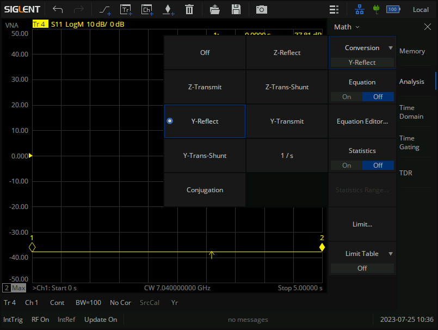Click the Start 0 s sweep label

pos(64,288)
